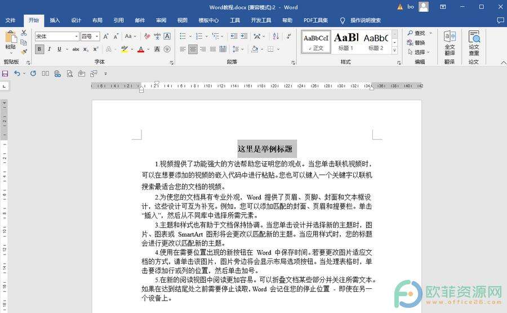The width and height of the screenshot is (507, 313).
Task: Toggle Bold formatting off
Action: 39,49
